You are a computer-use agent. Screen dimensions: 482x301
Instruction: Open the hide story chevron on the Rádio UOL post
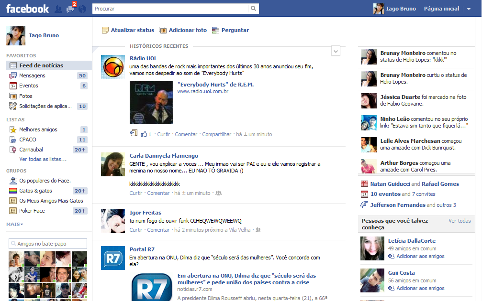coord(336,51)
